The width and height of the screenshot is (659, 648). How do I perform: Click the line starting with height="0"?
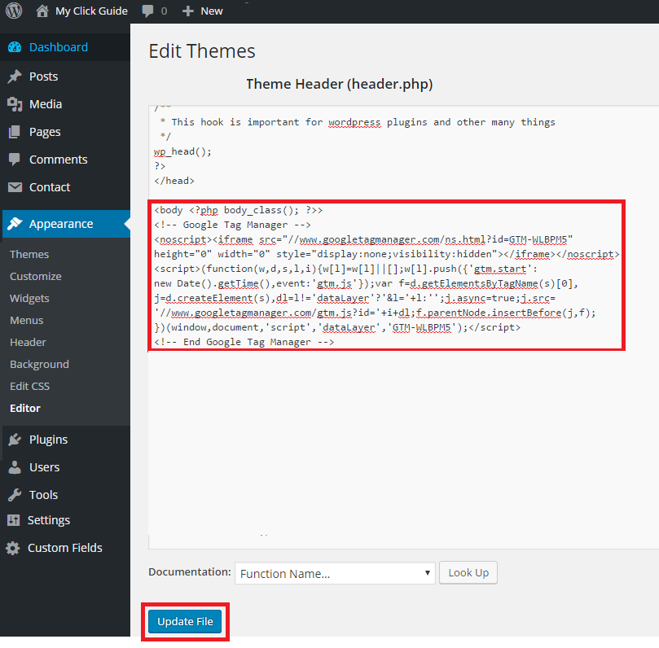(386, 255)
